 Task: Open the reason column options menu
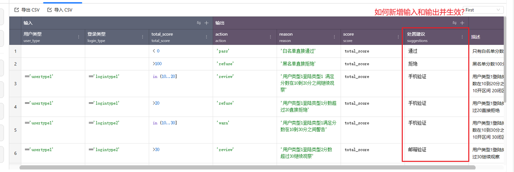point(335,37)
